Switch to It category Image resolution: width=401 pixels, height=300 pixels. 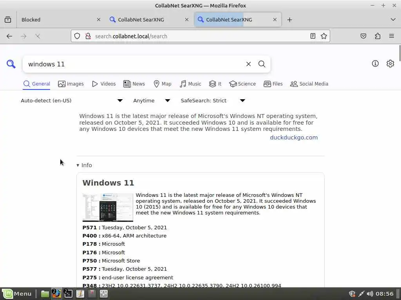coord(215,84)
